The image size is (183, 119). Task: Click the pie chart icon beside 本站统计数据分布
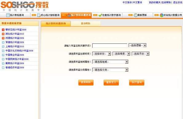coord(161,15)
